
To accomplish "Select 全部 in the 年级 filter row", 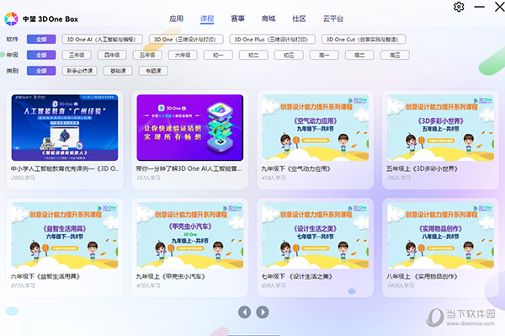I will (41, 55).
